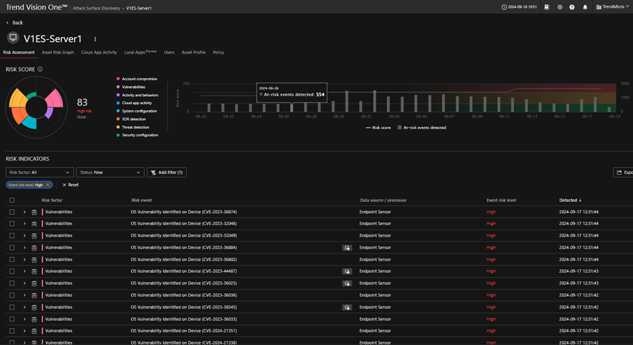Click the Reset filters button
This screenshot has width=633, height=345.
pyautogui.click(x=70, y=185)
